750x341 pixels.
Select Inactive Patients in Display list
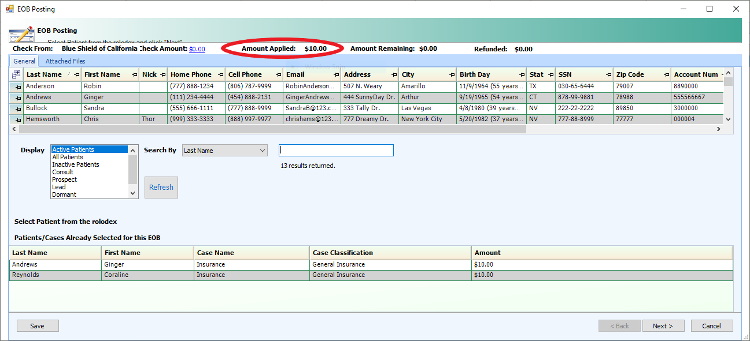90,164
